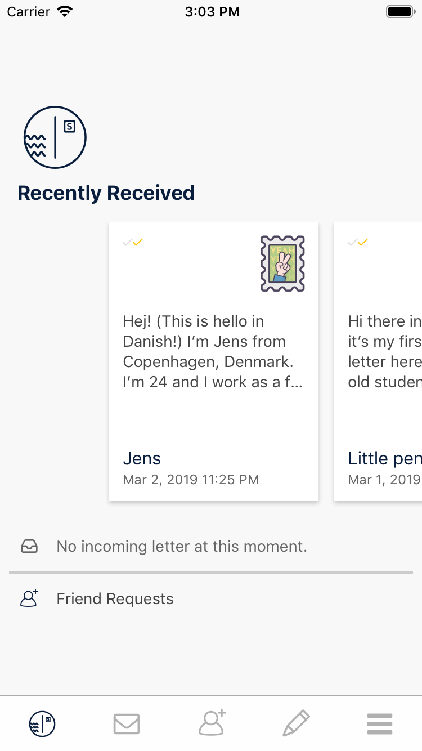
Task: Tap the Mar 2, 2019 timestamp
Action: pyautogui.click(x=191, y=480)
